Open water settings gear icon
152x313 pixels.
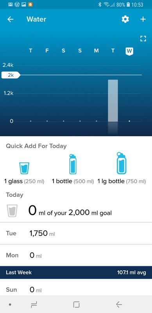(x=125, y=19)
